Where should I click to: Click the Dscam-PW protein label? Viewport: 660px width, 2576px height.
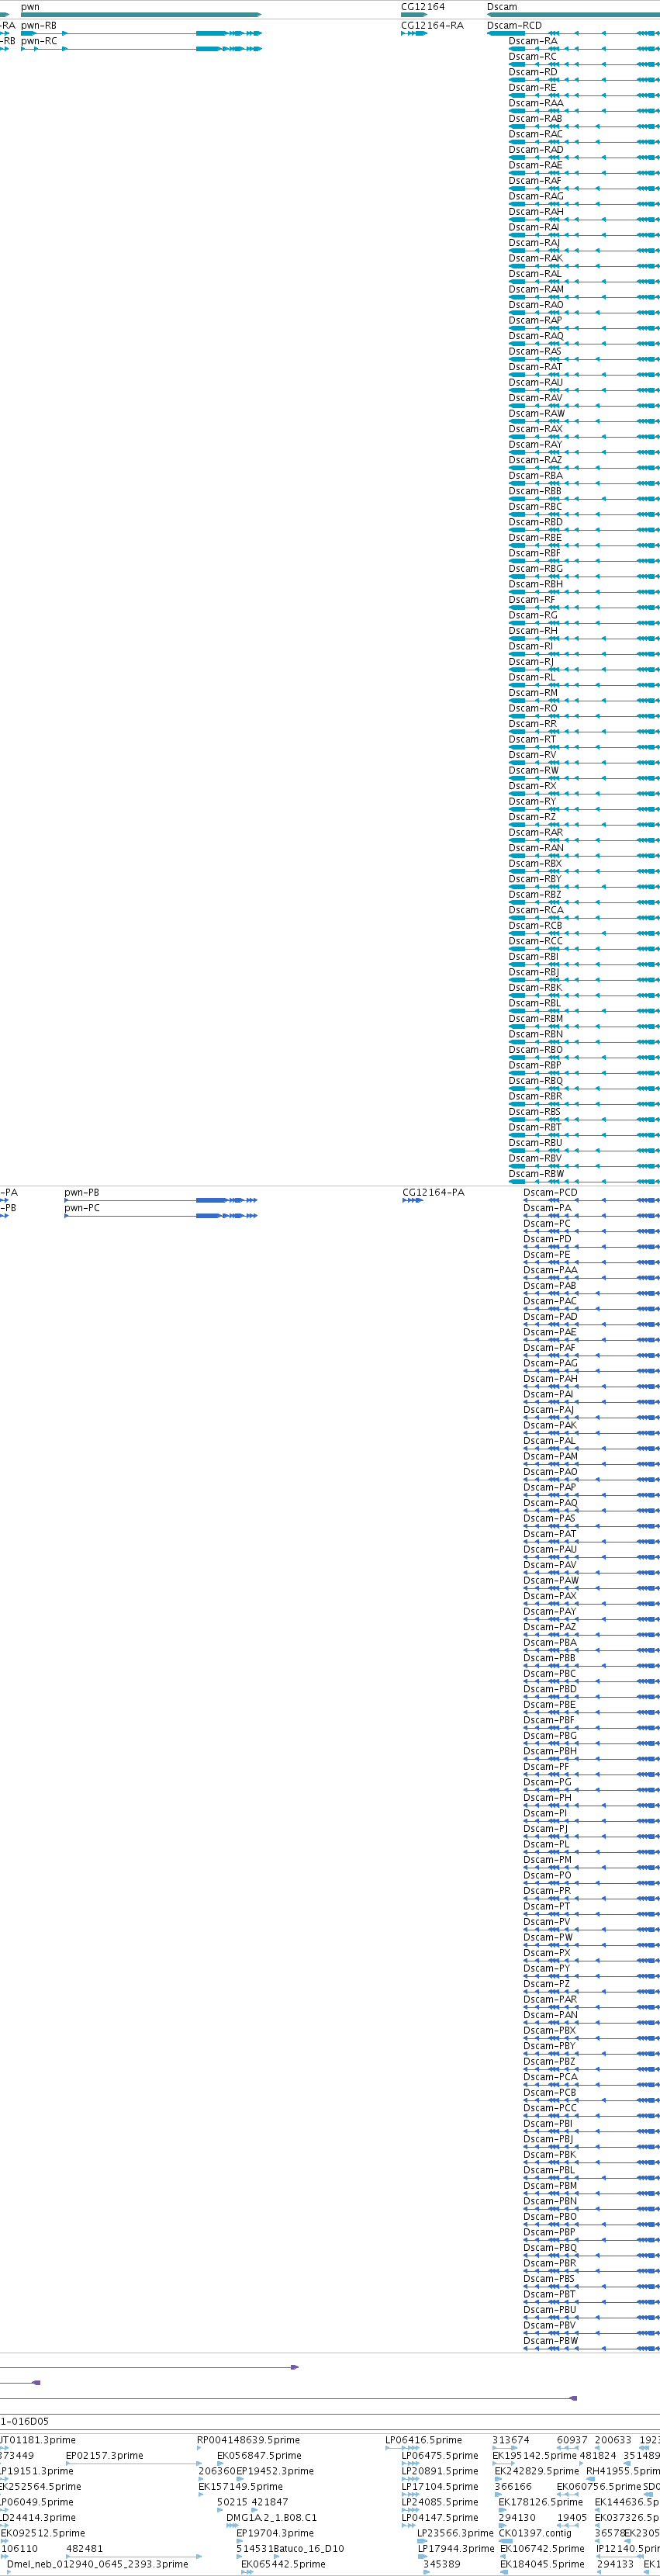point(548,1937)
